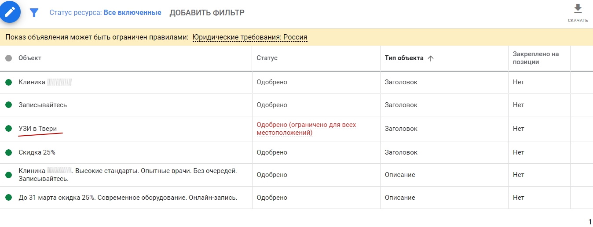Click green status dot for УЗИ в Твери
The height and width of the screenshot is (227, 593).
point(8,129)
